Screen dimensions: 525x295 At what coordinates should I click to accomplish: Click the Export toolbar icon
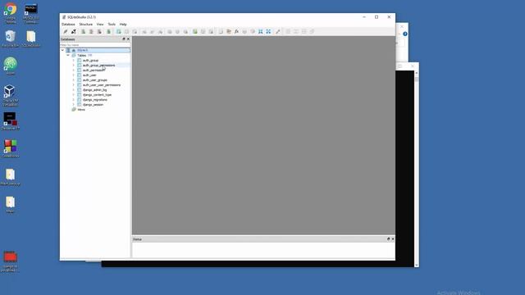268,31
